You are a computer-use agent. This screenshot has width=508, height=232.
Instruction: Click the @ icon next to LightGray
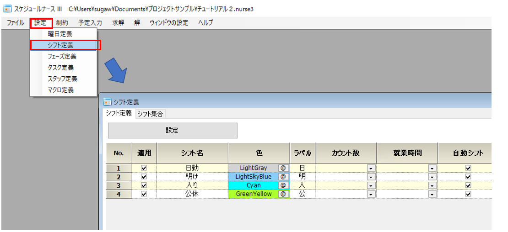(x=283, y=168)
